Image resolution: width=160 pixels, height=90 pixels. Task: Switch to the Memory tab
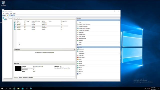pyautogui.click(x=20, y=77)
